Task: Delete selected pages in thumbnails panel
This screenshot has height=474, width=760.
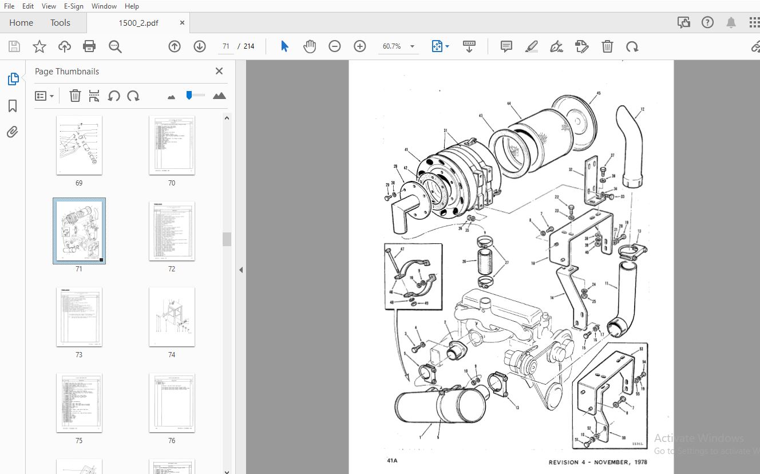Action: [75, 96]
